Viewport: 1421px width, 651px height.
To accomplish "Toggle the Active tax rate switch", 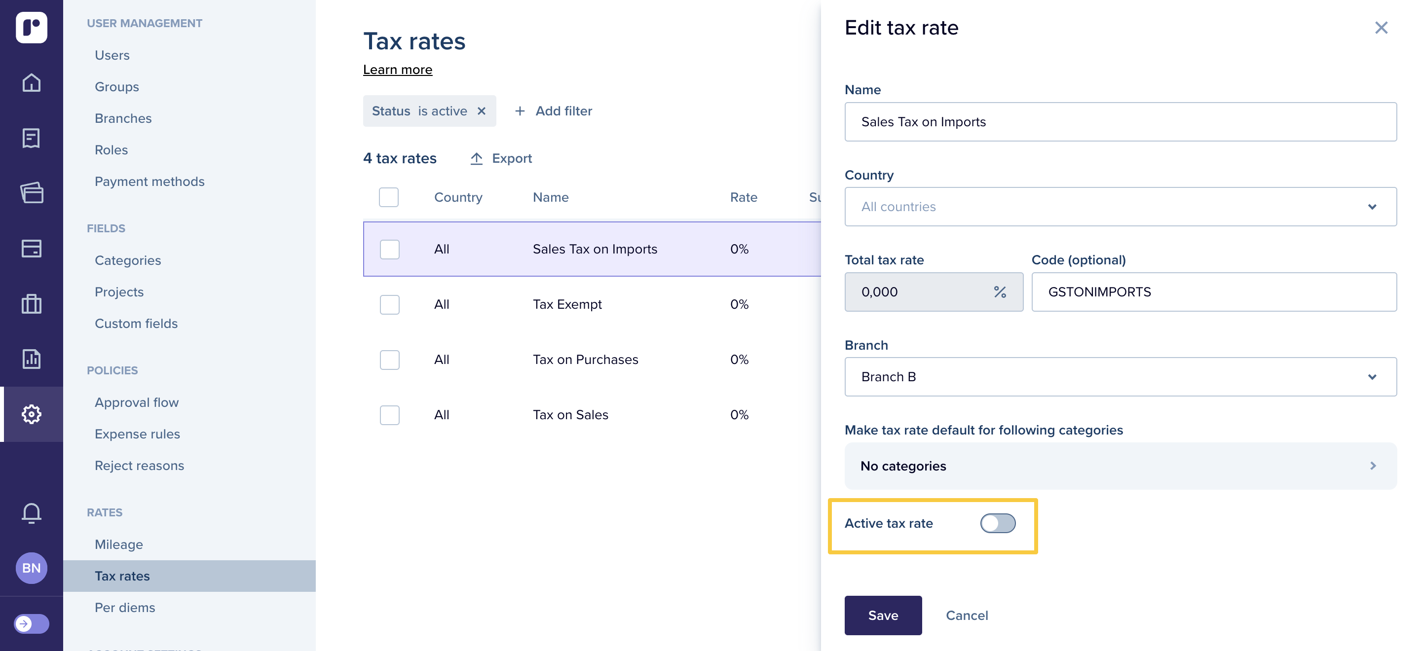I will pos(997,523).
